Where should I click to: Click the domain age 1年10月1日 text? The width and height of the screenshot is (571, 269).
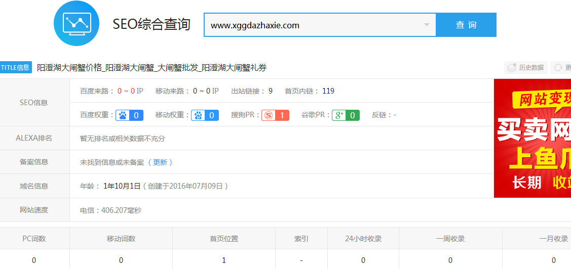tap(122, 186)
